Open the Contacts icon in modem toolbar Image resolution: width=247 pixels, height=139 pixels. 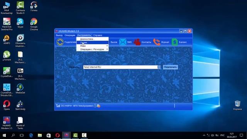click(137, 42)
